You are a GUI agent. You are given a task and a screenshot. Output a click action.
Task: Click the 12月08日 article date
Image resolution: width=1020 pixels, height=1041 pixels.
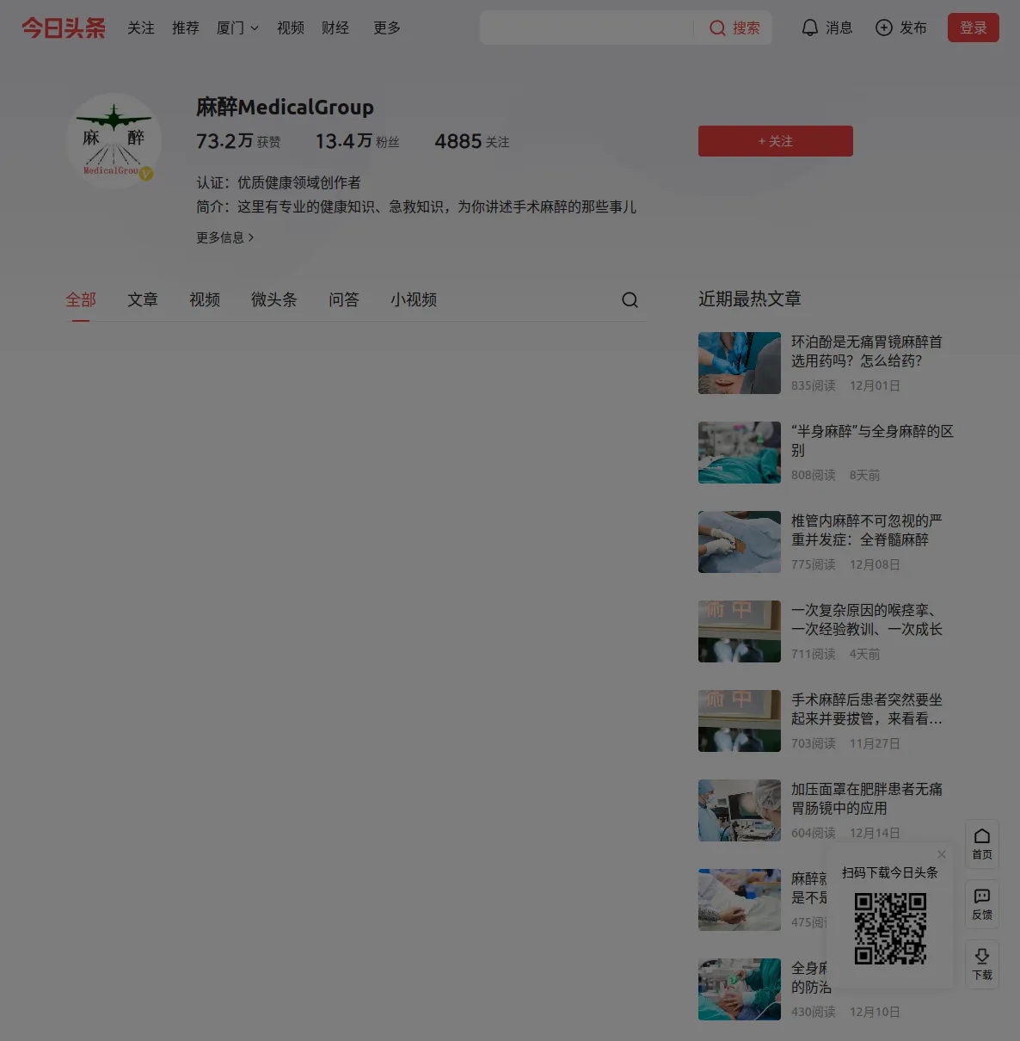[875, 564]
